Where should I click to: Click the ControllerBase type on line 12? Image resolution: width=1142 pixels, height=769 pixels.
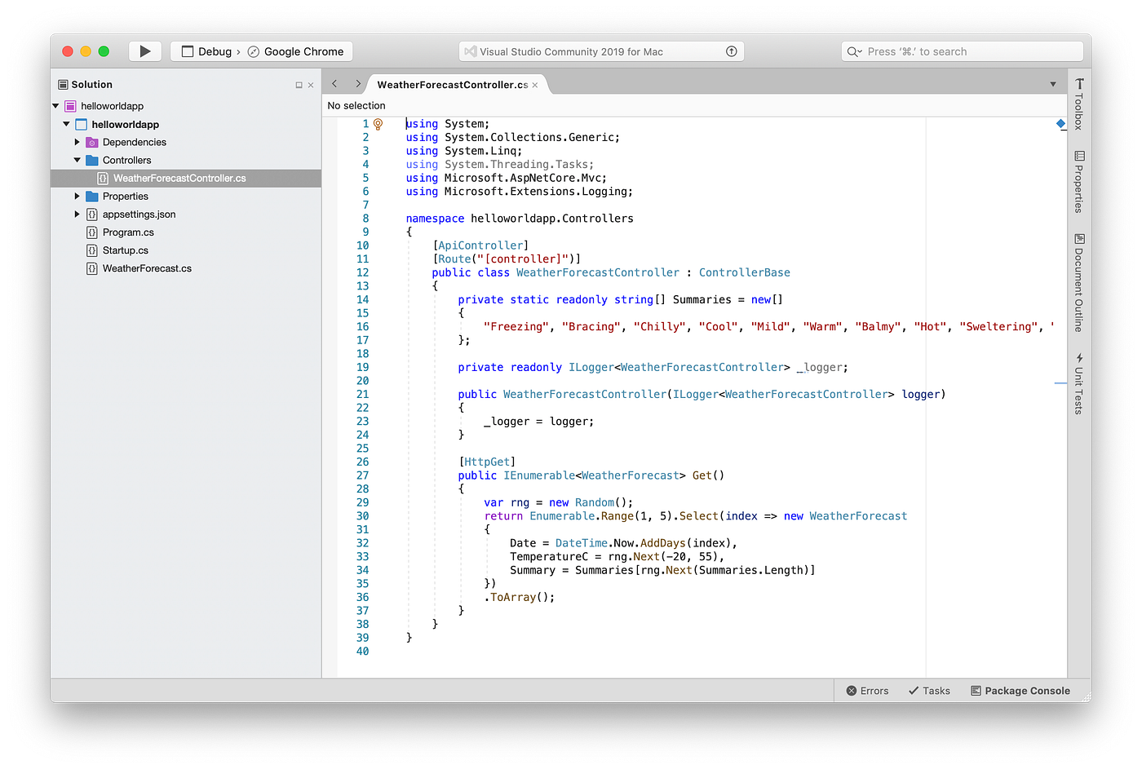point(744,272)
